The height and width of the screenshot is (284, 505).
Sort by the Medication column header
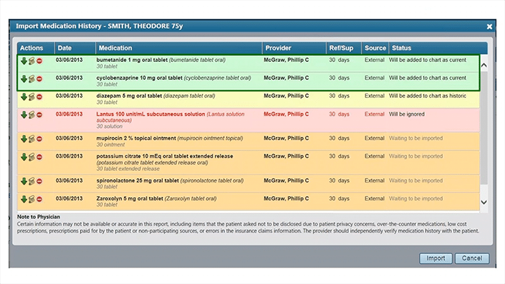point(179,48)
